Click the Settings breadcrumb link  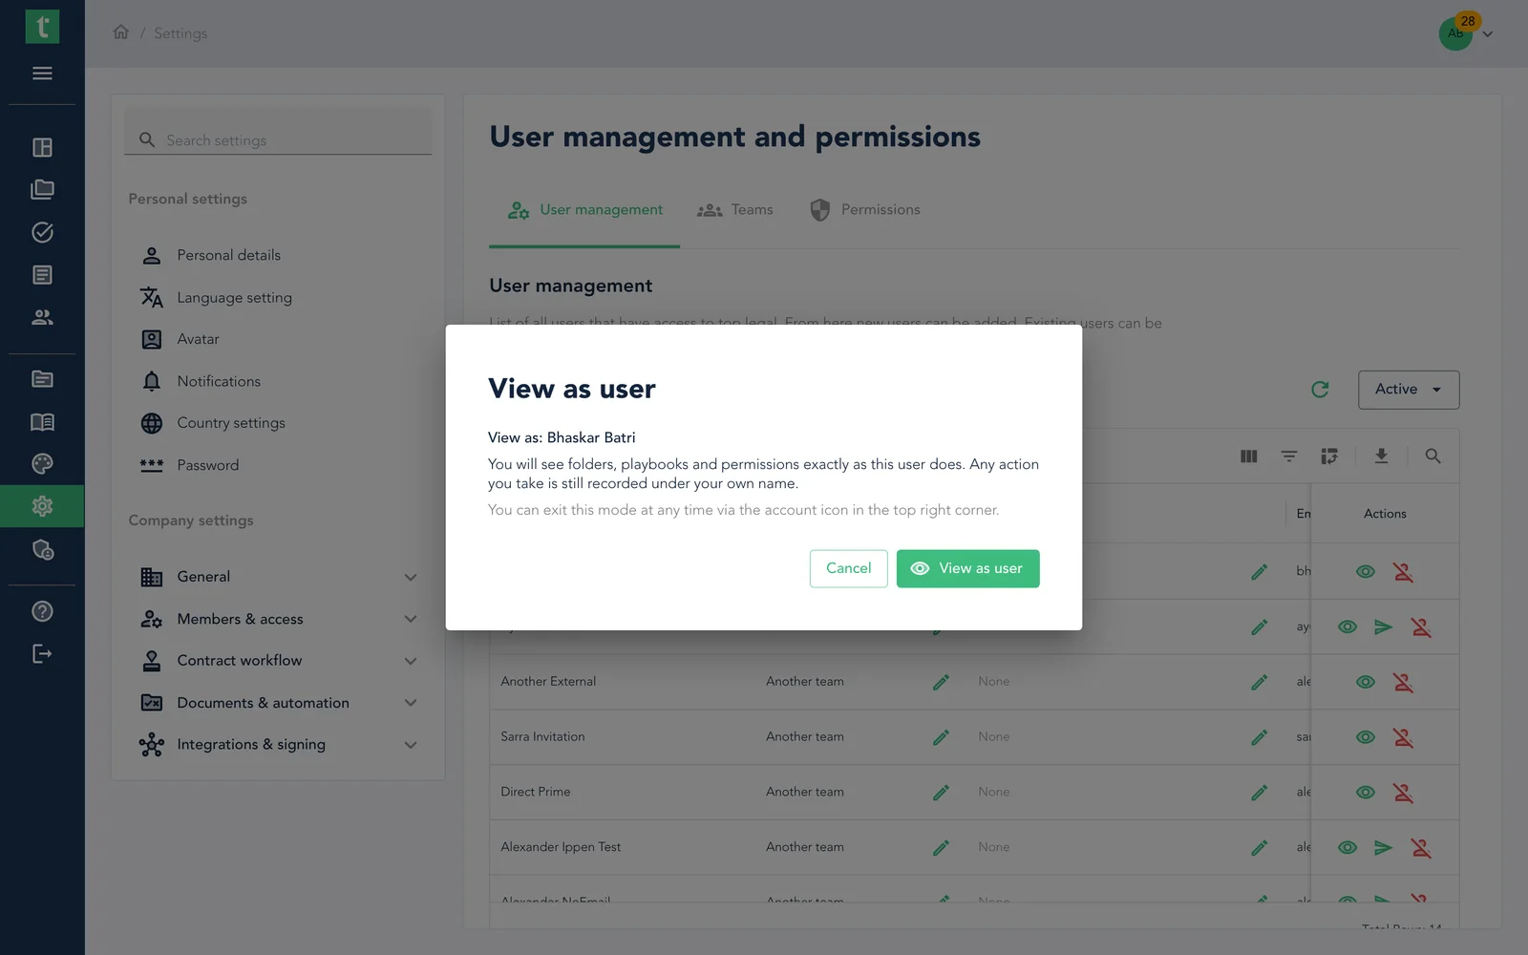click(180, 33)
